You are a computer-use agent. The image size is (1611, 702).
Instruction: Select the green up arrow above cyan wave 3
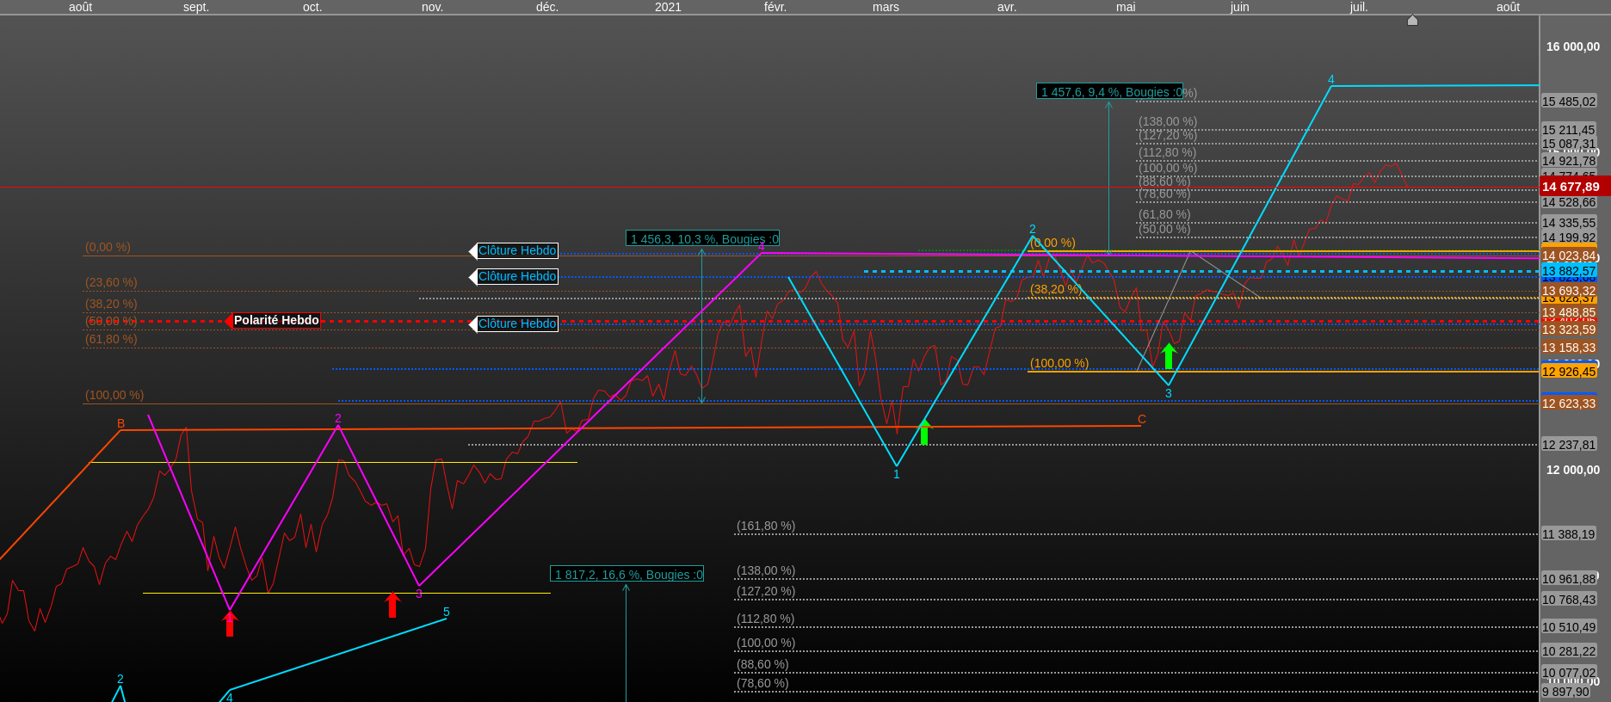[1169, 356]
